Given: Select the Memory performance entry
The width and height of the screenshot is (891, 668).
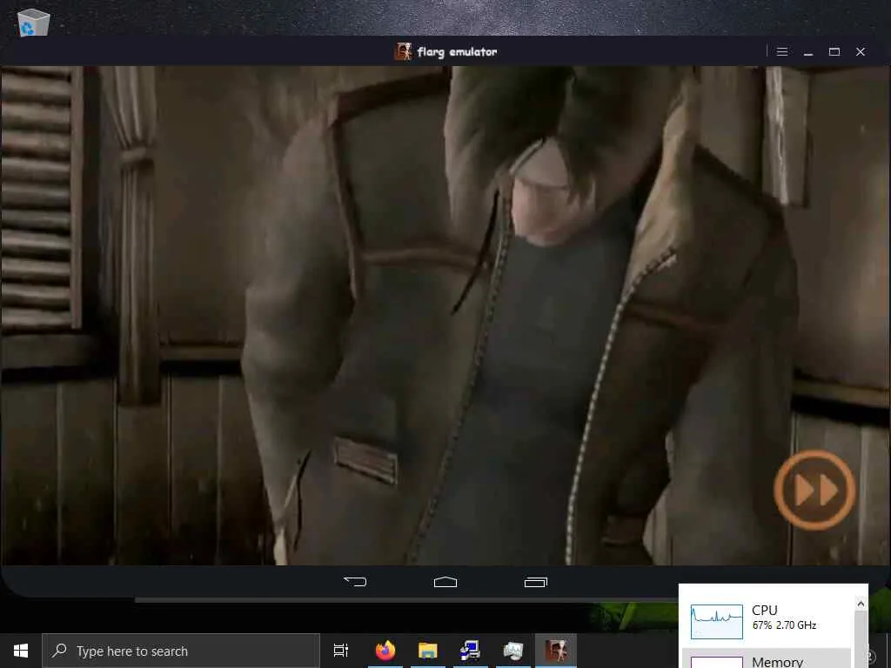Looking at the screenshot, I should coord(767,659).
